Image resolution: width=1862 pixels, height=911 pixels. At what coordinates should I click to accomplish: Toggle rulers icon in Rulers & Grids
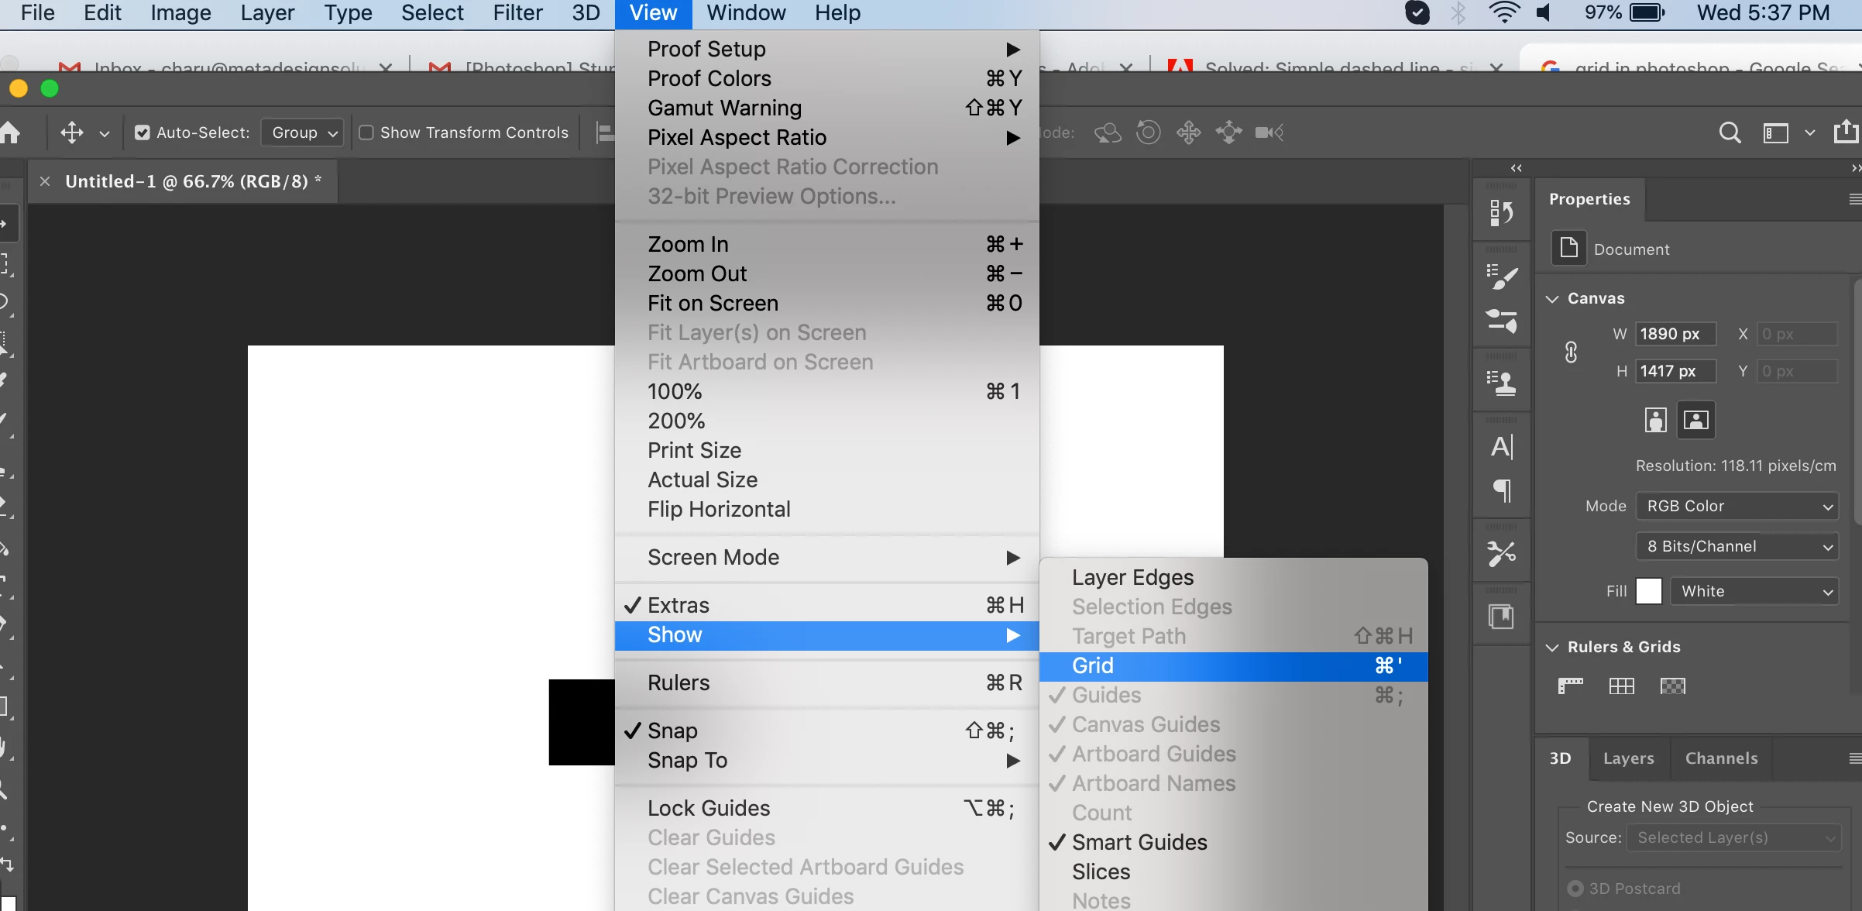(x=1570, y=686)
